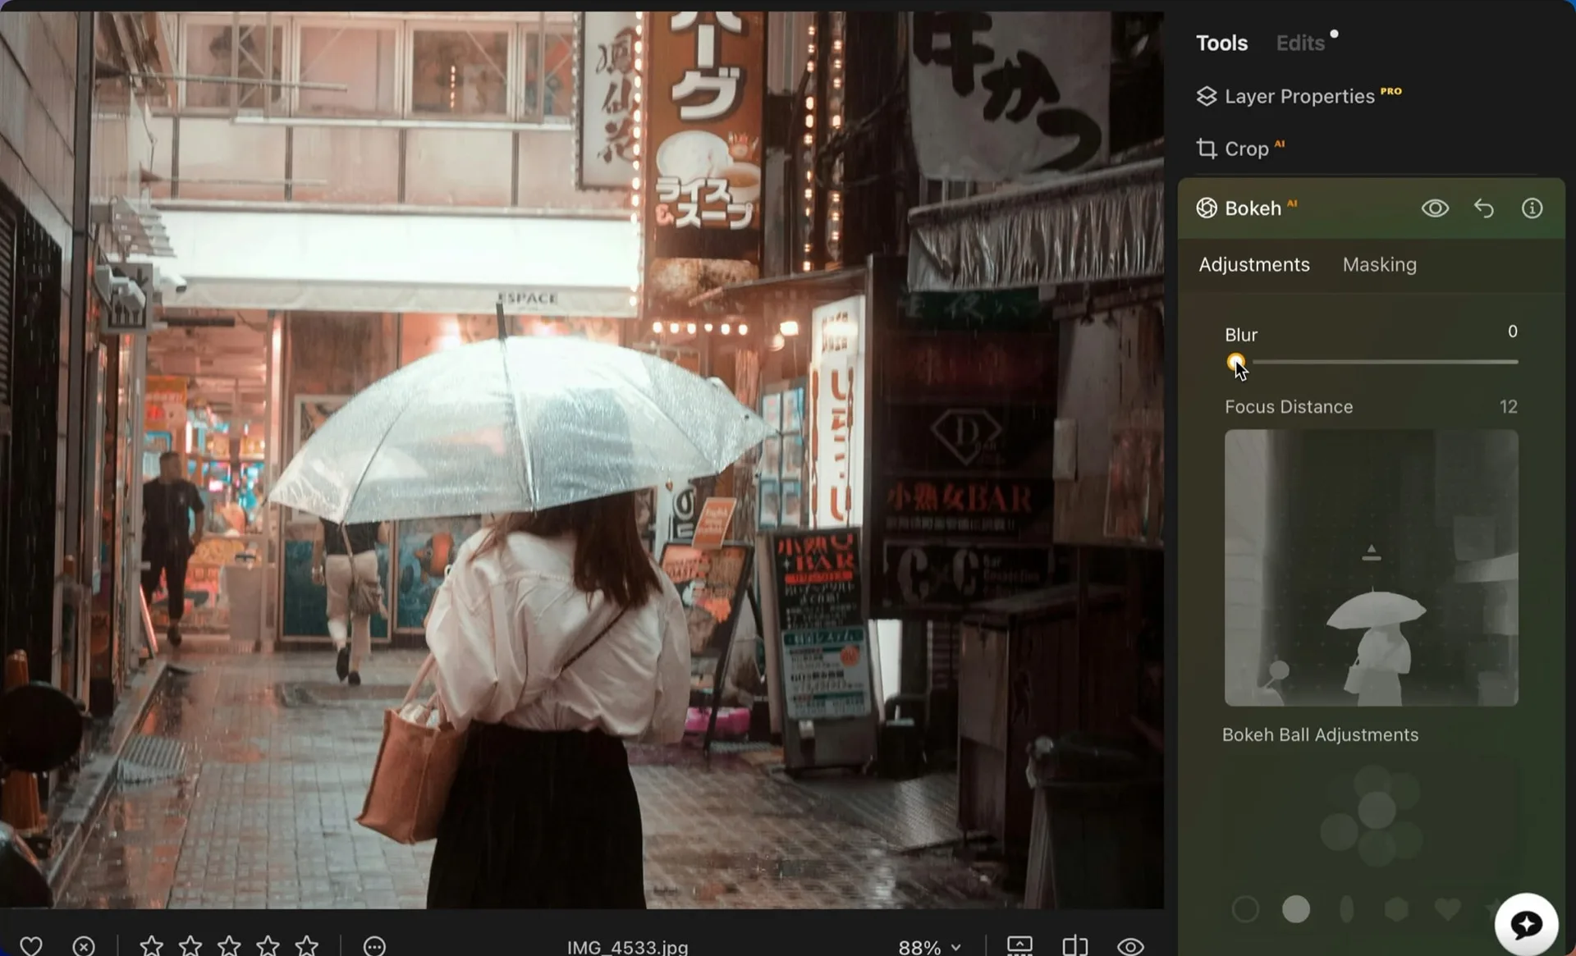
Task: Open the Crop tool
Action: pyautogui.click(x=1239, y=149)
